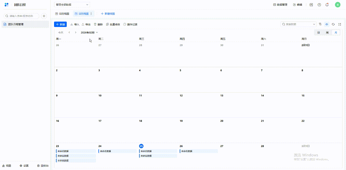Switch to the first inactive 日历视图 tab
Image resolution: width=346 pixels, height=170 pixels.
coord(62,13)
